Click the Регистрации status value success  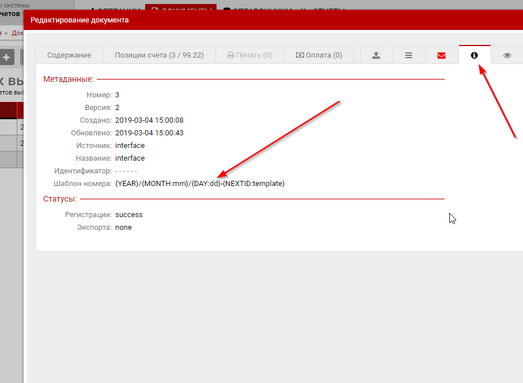[129, 214]
